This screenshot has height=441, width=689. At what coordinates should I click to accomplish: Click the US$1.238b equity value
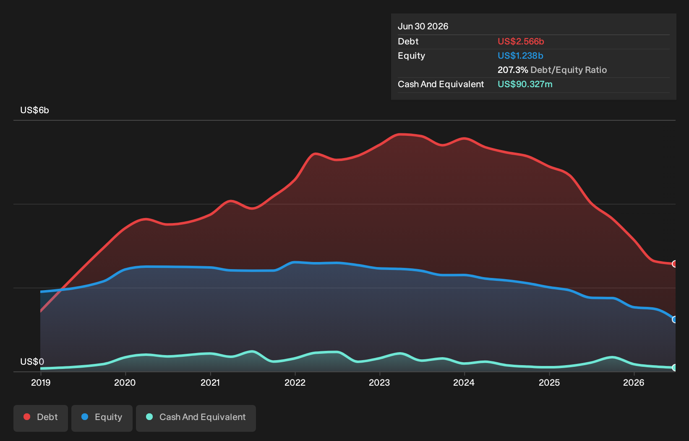[520, 56]
